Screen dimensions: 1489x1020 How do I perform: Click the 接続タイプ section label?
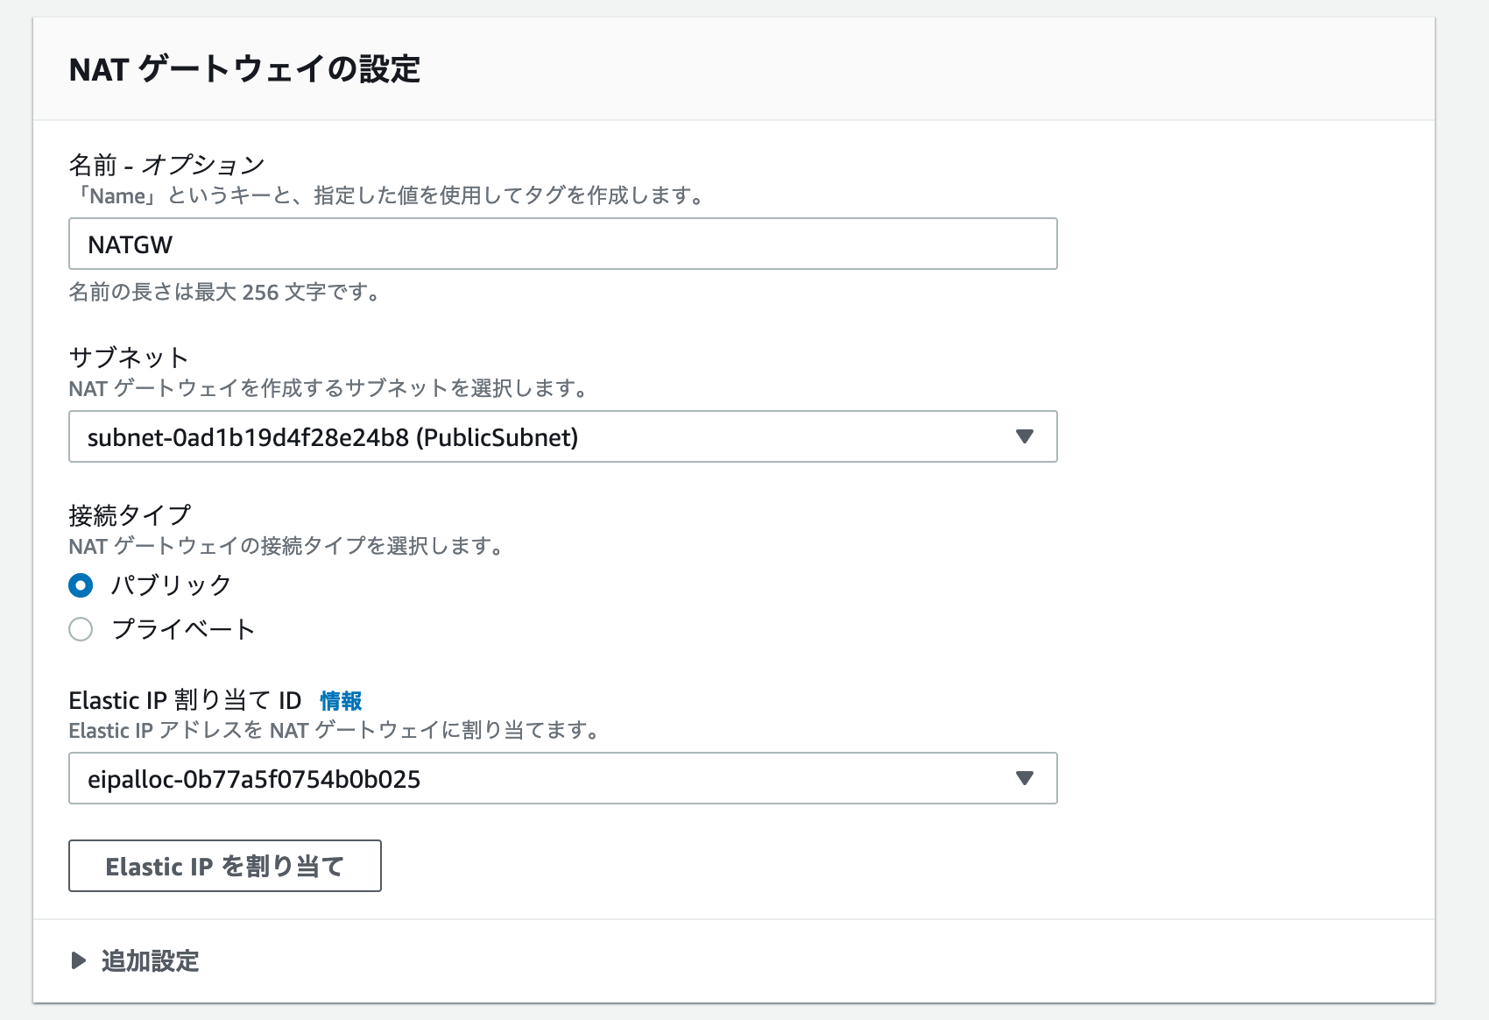pyautogui.click(x=131, y=514)
